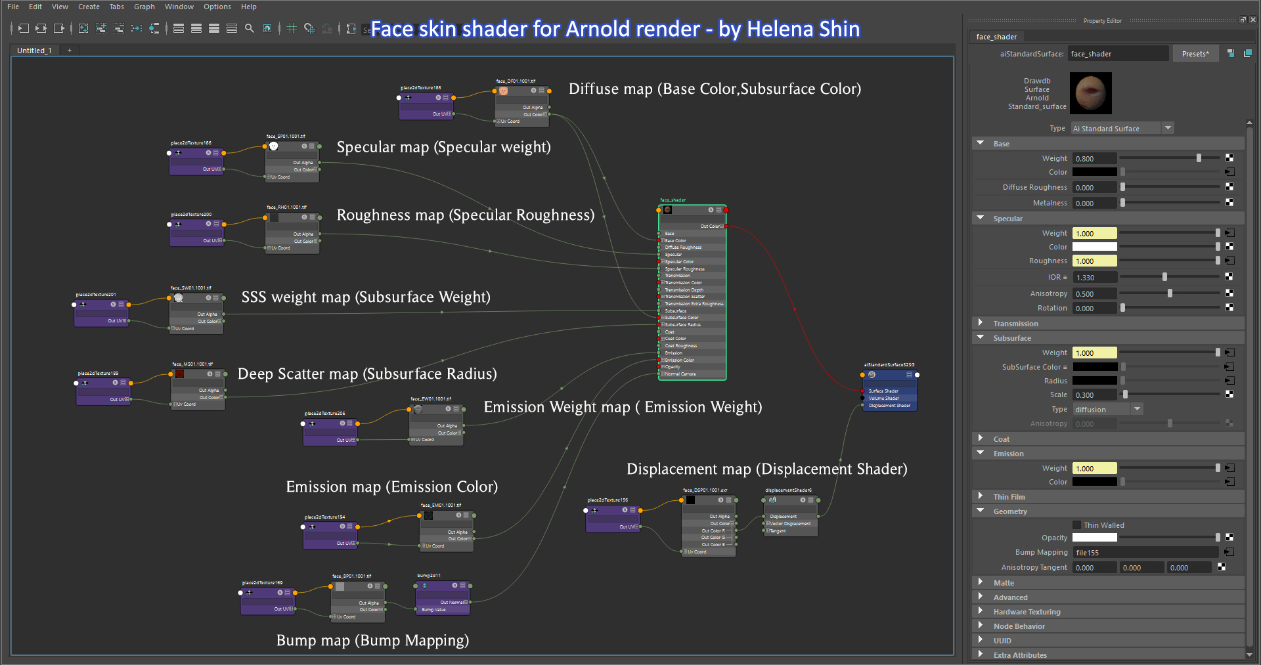Image resolution: width=1261 pixels, height=665 pixels.
Task: Click the blue copy-tab icon beside Presets
Action: click(1231, 53)
